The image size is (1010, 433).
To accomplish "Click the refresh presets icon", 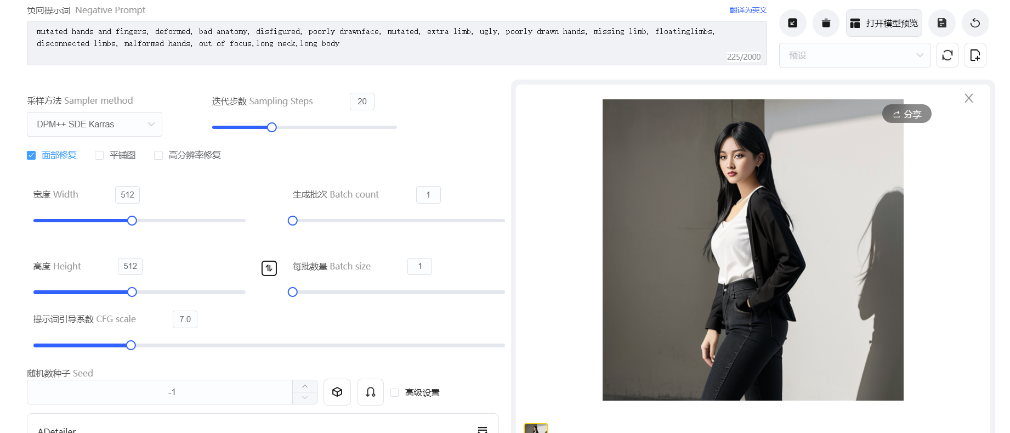I will (947, 55).
